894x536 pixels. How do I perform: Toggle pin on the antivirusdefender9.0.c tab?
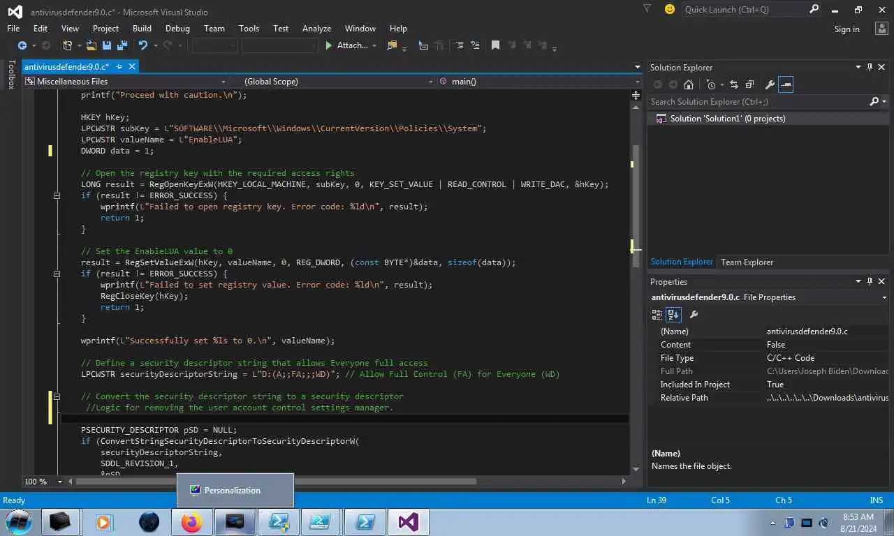(x=119, y=66)
